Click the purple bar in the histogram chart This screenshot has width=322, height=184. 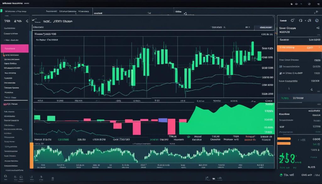point(163,120)
